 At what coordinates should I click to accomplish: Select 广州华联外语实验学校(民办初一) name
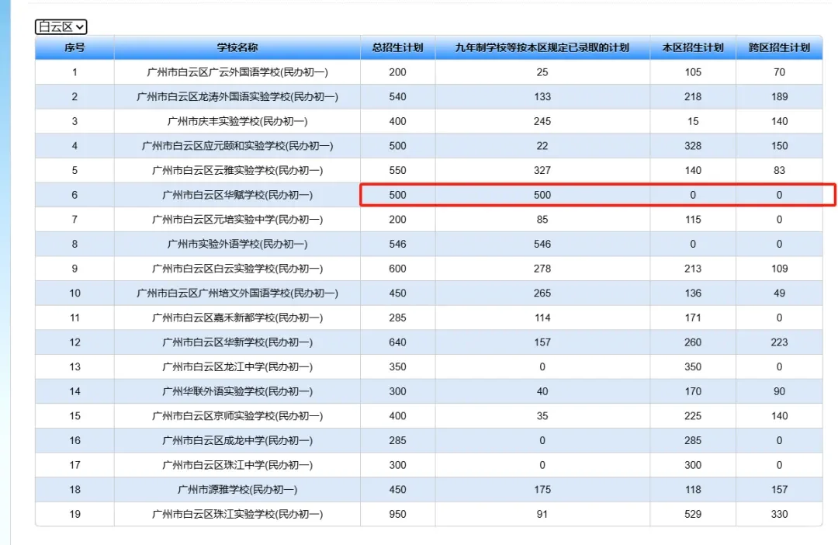(237, 392)
